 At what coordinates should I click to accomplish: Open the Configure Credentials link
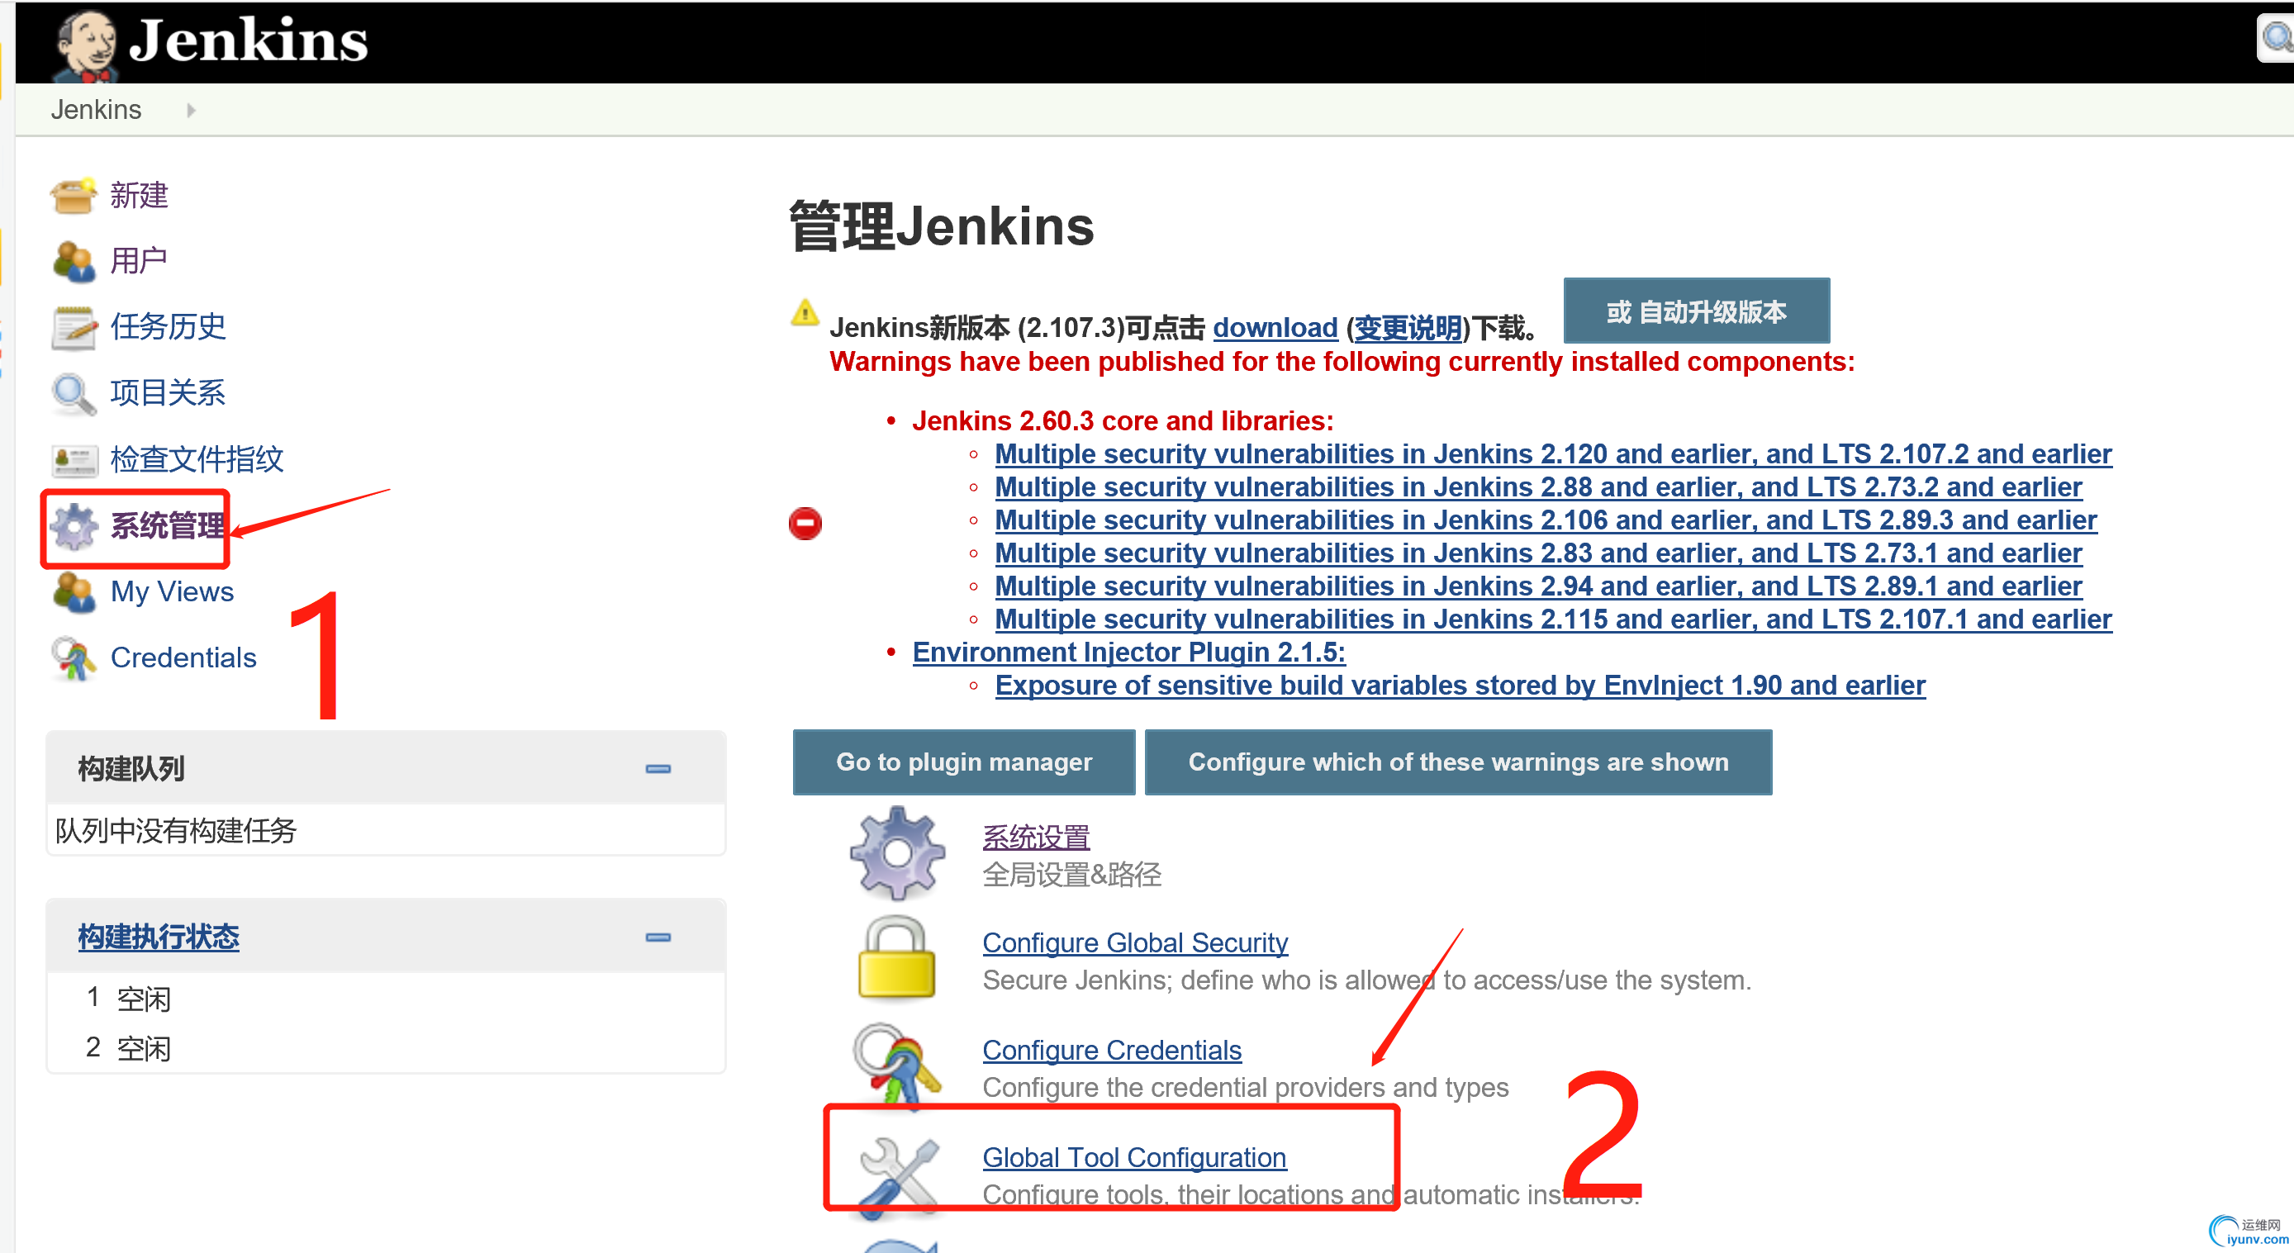point(1110,1050)
